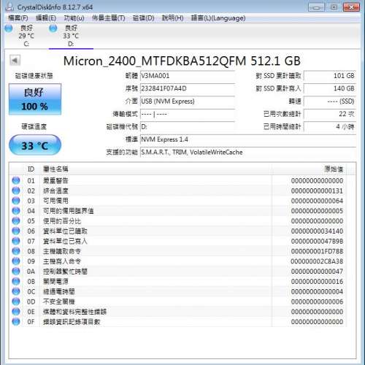The image size is (365, 365).
Task: Open the 佈景主題(T) menu
Action: click(109, 18)
